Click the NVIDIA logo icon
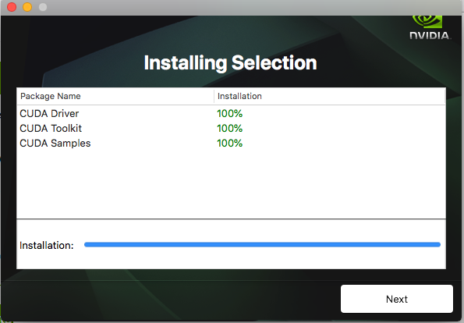The height and width of the screenshot is (323, 464). pyautogui.click(x=427, y=22)
